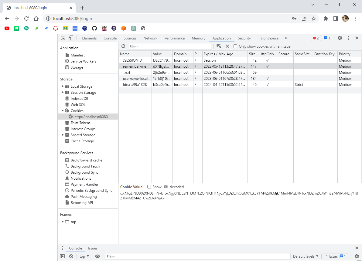Expand the top frame node

point(63,222)
